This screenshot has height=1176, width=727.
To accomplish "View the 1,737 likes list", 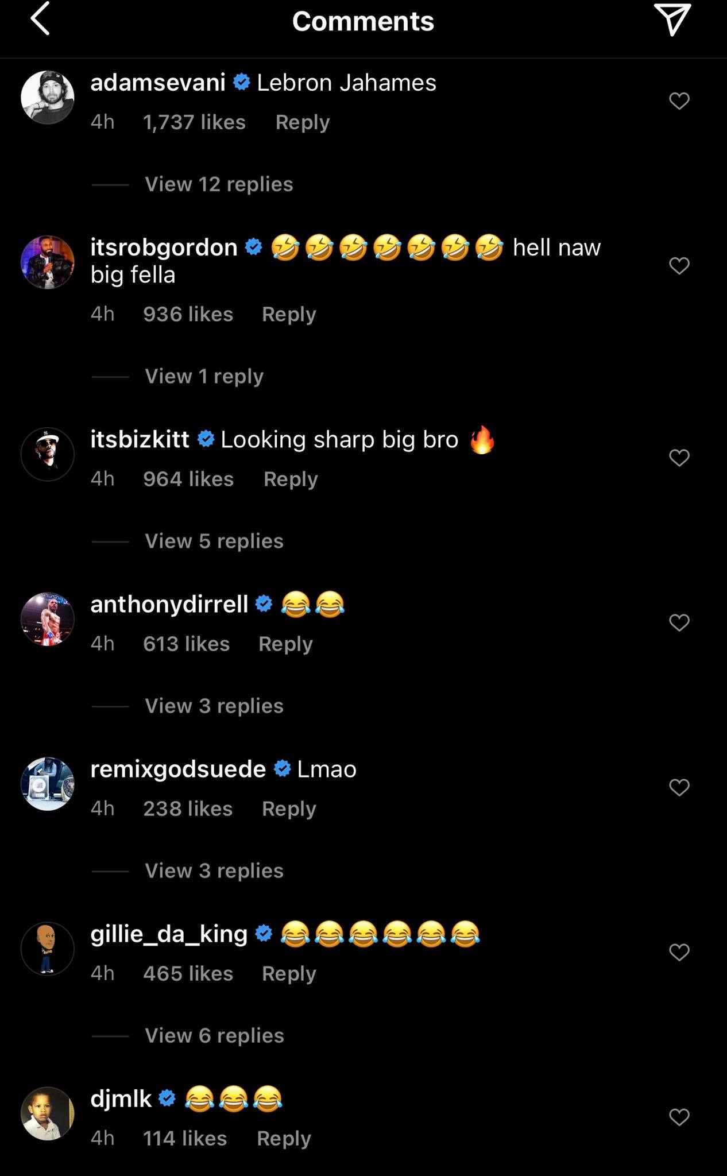I will coord(194,122).
